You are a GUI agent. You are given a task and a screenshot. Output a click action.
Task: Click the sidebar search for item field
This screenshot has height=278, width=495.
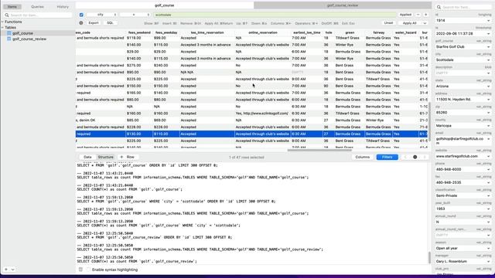click(x=38, y=15)
